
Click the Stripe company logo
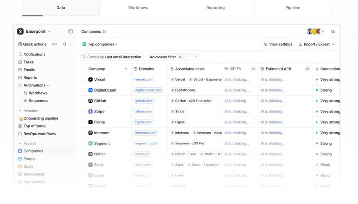(x=90, y=112)
